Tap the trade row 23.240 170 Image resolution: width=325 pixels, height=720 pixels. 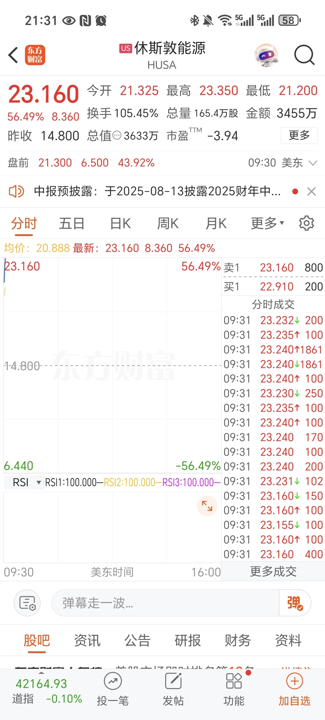point(273,437)
